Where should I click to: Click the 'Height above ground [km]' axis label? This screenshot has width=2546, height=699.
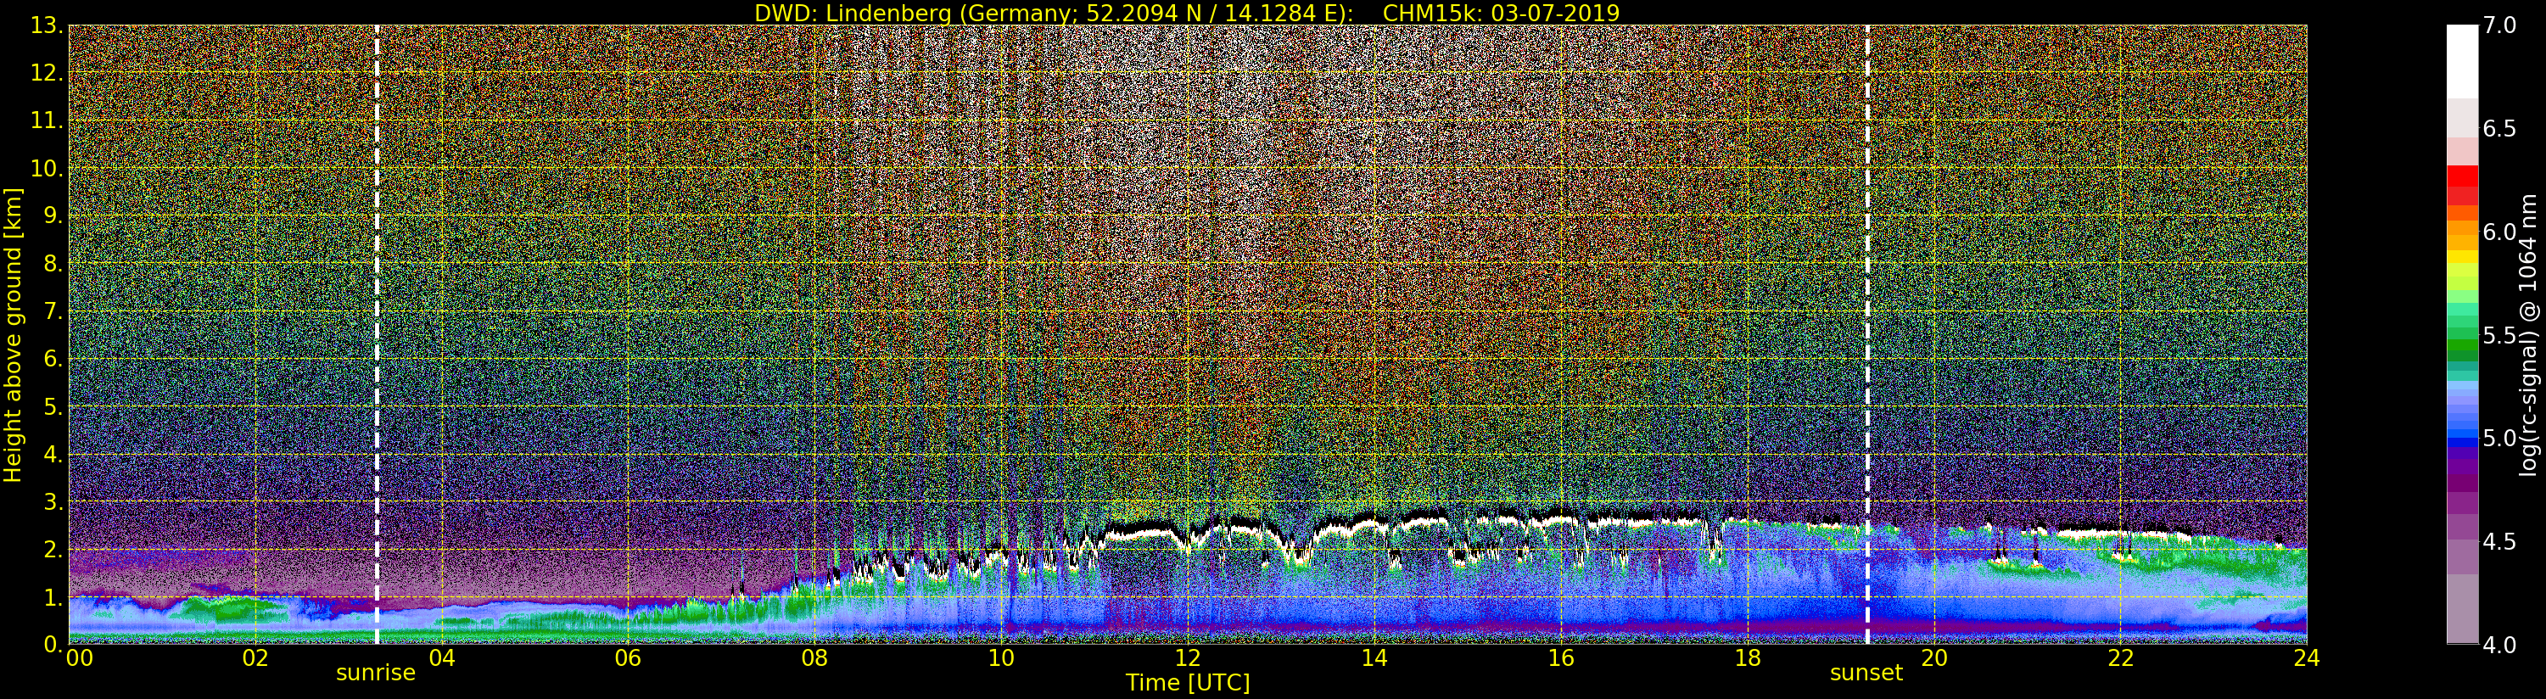point(13,335)
